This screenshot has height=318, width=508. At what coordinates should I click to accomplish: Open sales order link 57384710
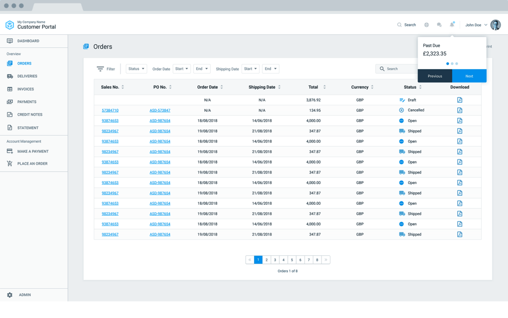110,110
